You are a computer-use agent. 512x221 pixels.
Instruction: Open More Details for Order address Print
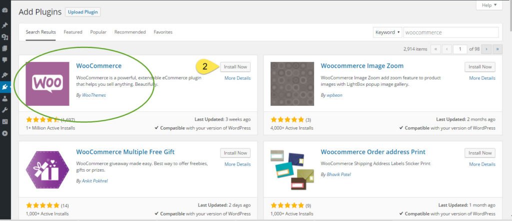click(x=482, y=164)
